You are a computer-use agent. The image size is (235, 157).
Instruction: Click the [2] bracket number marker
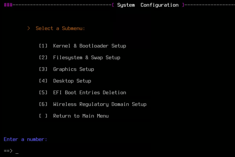(43, 58)
